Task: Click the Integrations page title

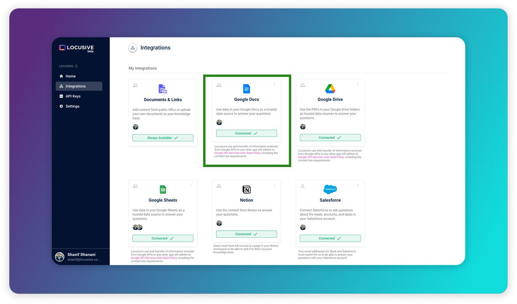Action: pos(156,48)
